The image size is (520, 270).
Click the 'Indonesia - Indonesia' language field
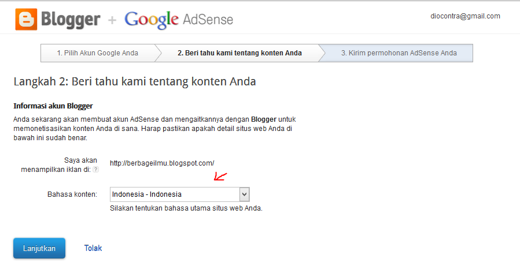(x=179, y=194)
